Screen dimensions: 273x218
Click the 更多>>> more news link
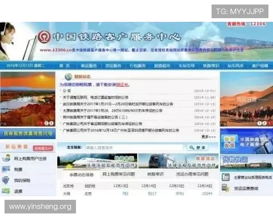tap(208, 137)
